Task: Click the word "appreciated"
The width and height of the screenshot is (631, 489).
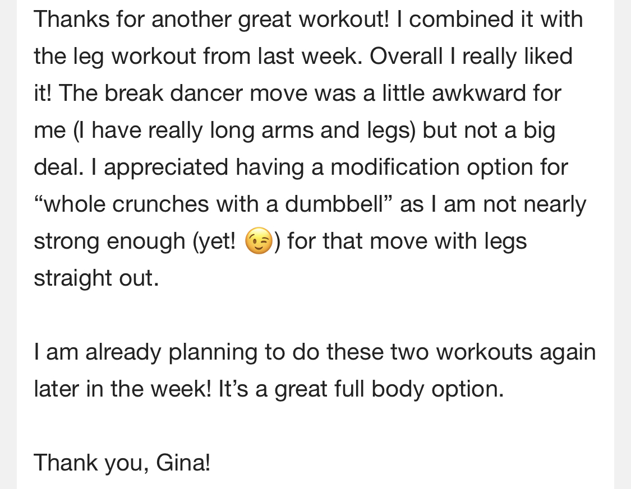Action: click(166, 167)
